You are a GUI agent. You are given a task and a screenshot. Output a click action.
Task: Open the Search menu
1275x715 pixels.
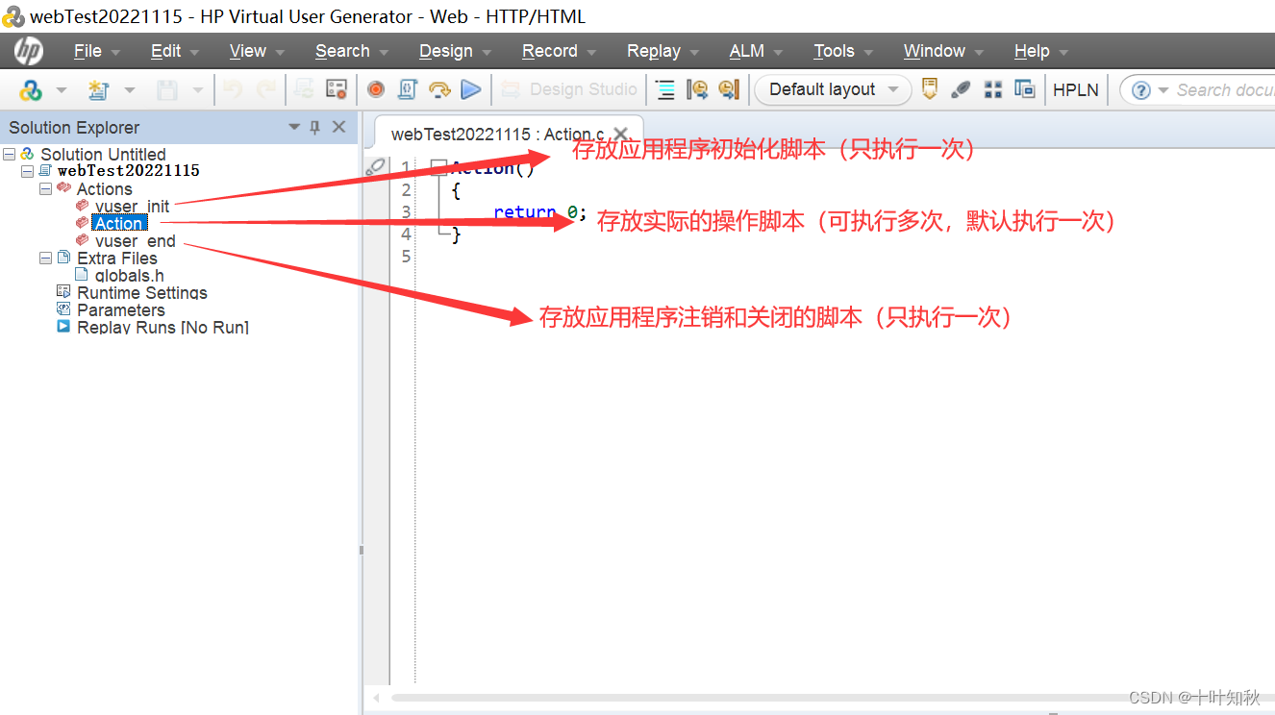pyautogui.click(x=342, y=51)
